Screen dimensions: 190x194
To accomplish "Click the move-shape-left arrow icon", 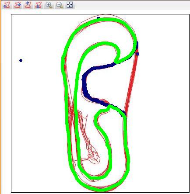I will point(7,5).
